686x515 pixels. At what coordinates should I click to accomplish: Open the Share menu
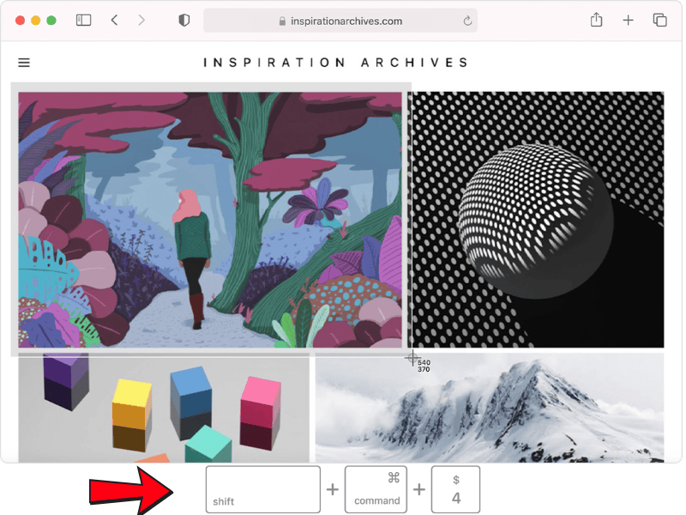pos(596,20)
